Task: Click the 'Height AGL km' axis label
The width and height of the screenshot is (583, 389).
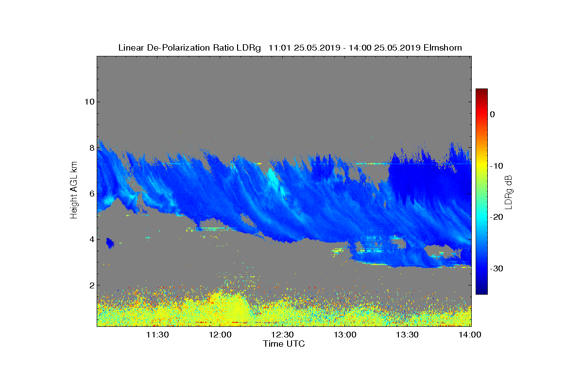Action: [x=74, y=191]
